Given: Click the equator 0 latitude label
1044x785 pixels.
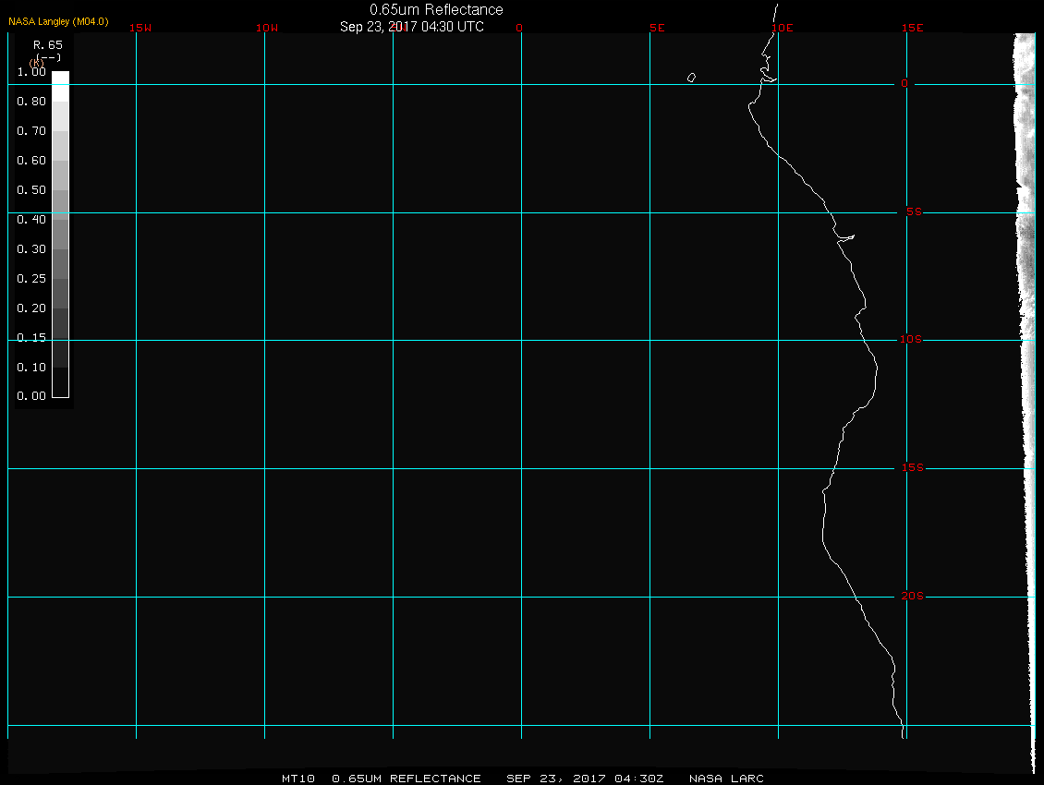Looking at the screenshot, I should pyautogui.click(x=904, y=83).
